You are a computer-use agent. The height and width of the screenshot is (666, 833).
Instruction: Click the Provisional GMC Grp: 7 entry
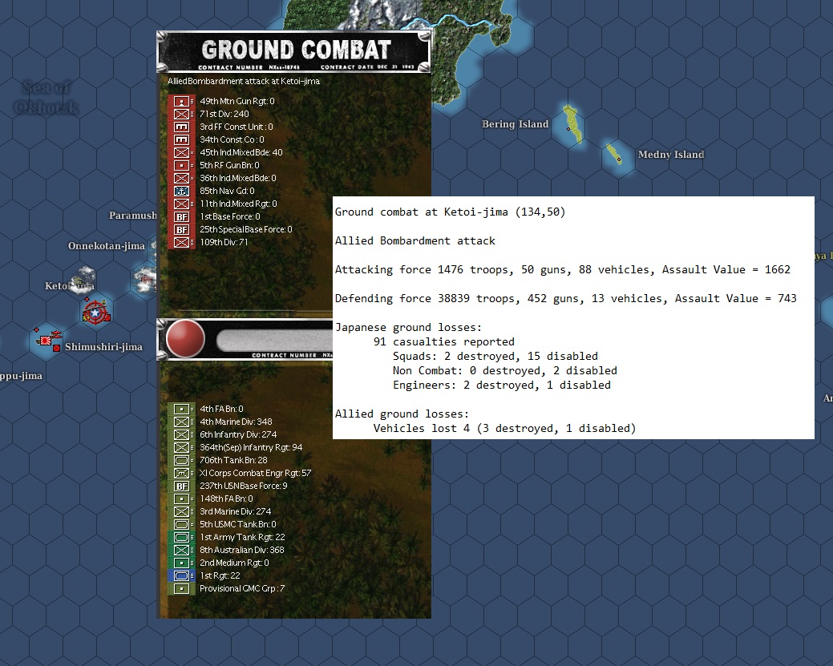241,588
